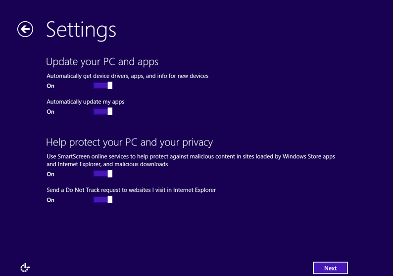This screenshot has width=393, height=276.
Task: Disable the SmartScreen online services switch
Action: (x=103, y=174)
